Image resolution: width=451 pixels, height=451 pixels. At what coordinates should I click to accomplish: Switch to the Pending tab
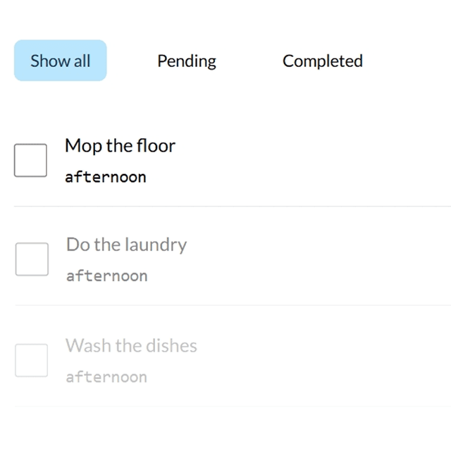click(x=187, y=61)
